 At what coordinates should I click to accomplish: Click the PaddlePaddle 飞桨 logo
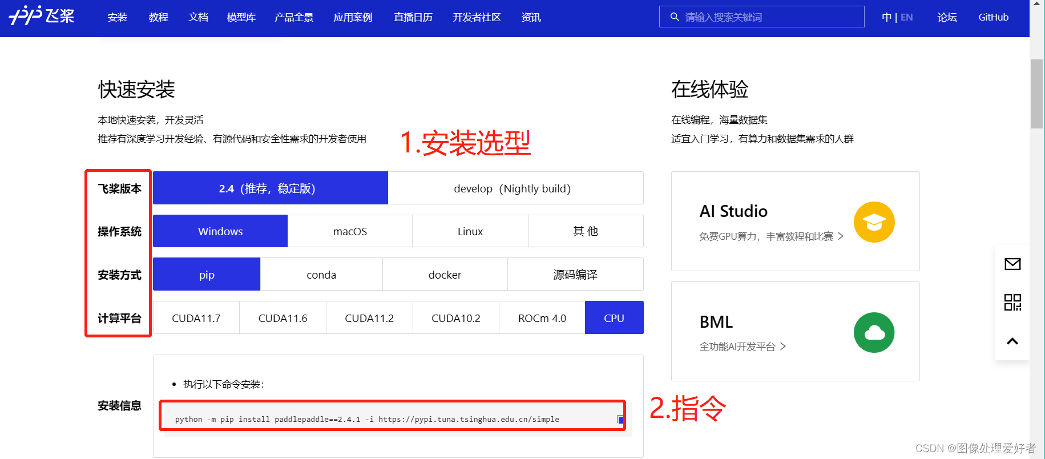click(x=42, y=15)
